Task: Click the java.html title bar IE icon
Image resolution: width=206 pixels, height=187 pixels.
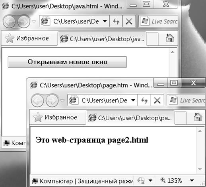Action: [6, 6]
